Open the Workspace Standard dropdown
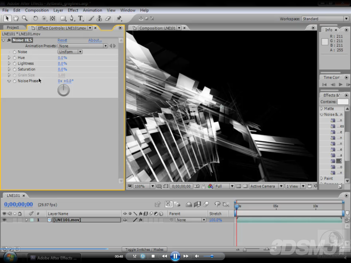Viewport: 351px width, 263px height. pos(325,19)
